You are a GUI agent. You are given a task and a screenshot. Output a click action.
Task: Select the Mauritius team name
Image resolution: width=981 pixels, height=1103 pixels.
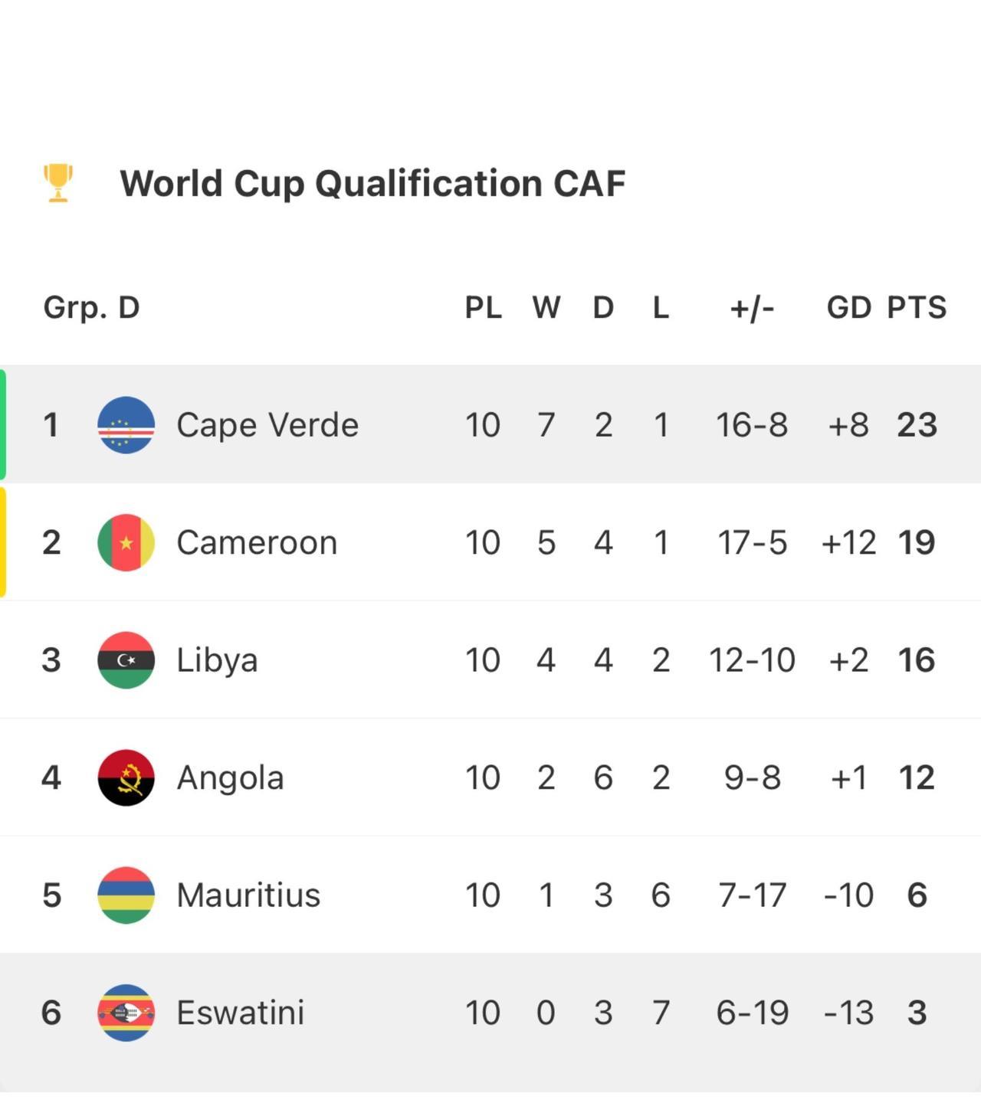(248, 895)
